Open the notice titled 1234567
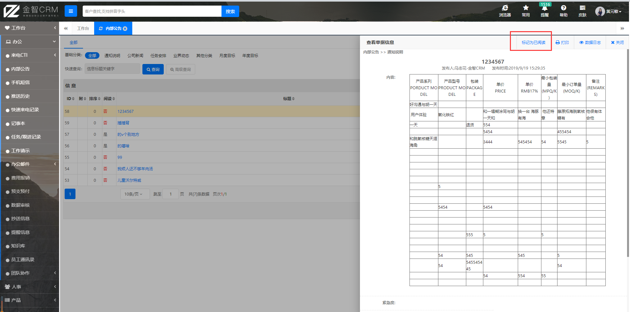The width and height of the screenshot is (630, 312). click(126, 112)
